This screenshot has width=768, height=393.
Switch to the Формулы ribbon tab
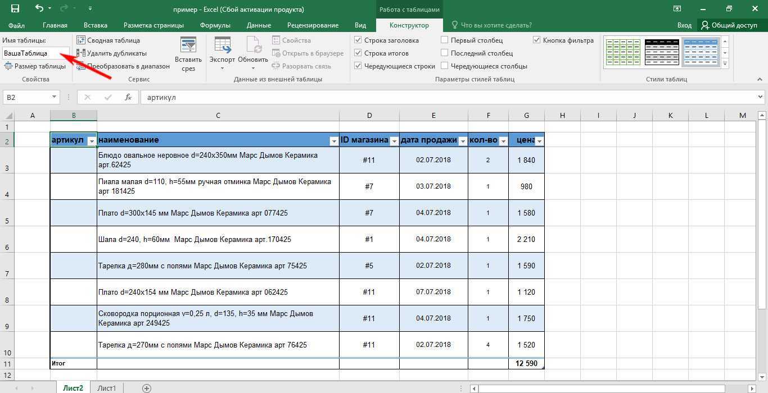[215, 25]
